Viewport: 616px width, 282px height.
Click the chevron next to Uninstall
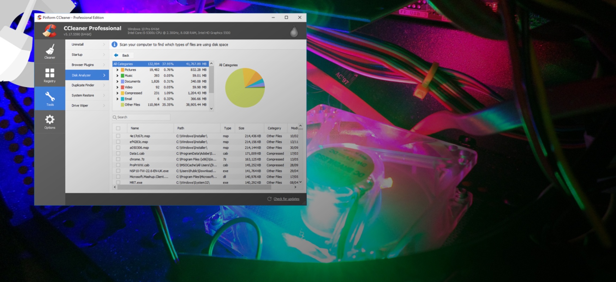104,44
